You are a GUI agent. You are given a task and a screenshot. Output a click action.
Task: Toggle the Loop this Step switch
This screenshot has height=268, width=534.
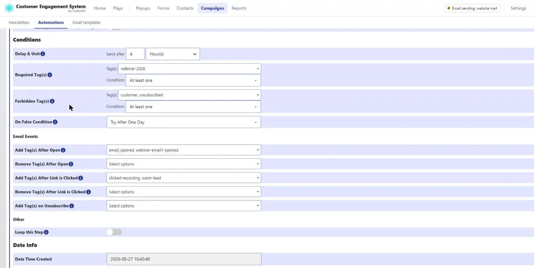(x=114, y=232)
